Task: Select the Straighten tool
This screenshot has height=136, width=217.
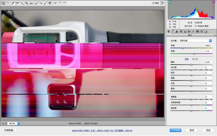Action: point(31,3)
